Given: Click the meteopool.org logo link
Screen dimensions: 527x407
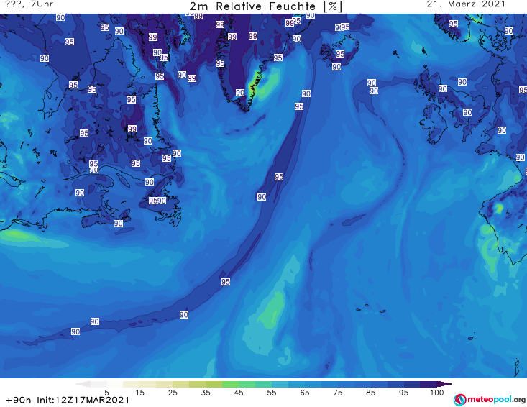Looking at the screenshot, I should click(490, 400).
